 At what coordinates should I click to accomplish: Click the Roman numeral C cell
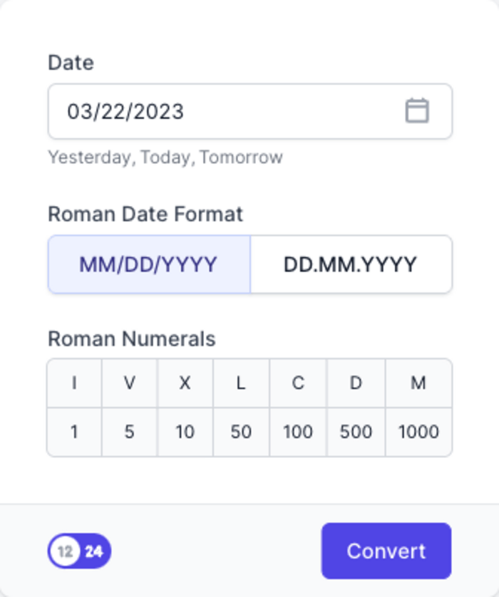(x=298, y=383)
